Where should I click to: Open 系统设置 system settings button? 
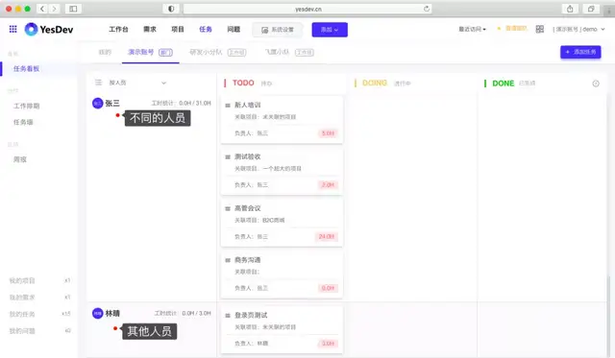click(x=278, y=30)
